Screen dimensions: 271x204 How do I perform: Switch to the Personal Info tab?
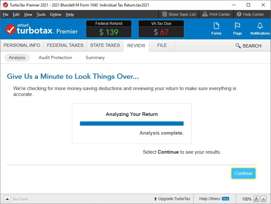click(22, 45)
